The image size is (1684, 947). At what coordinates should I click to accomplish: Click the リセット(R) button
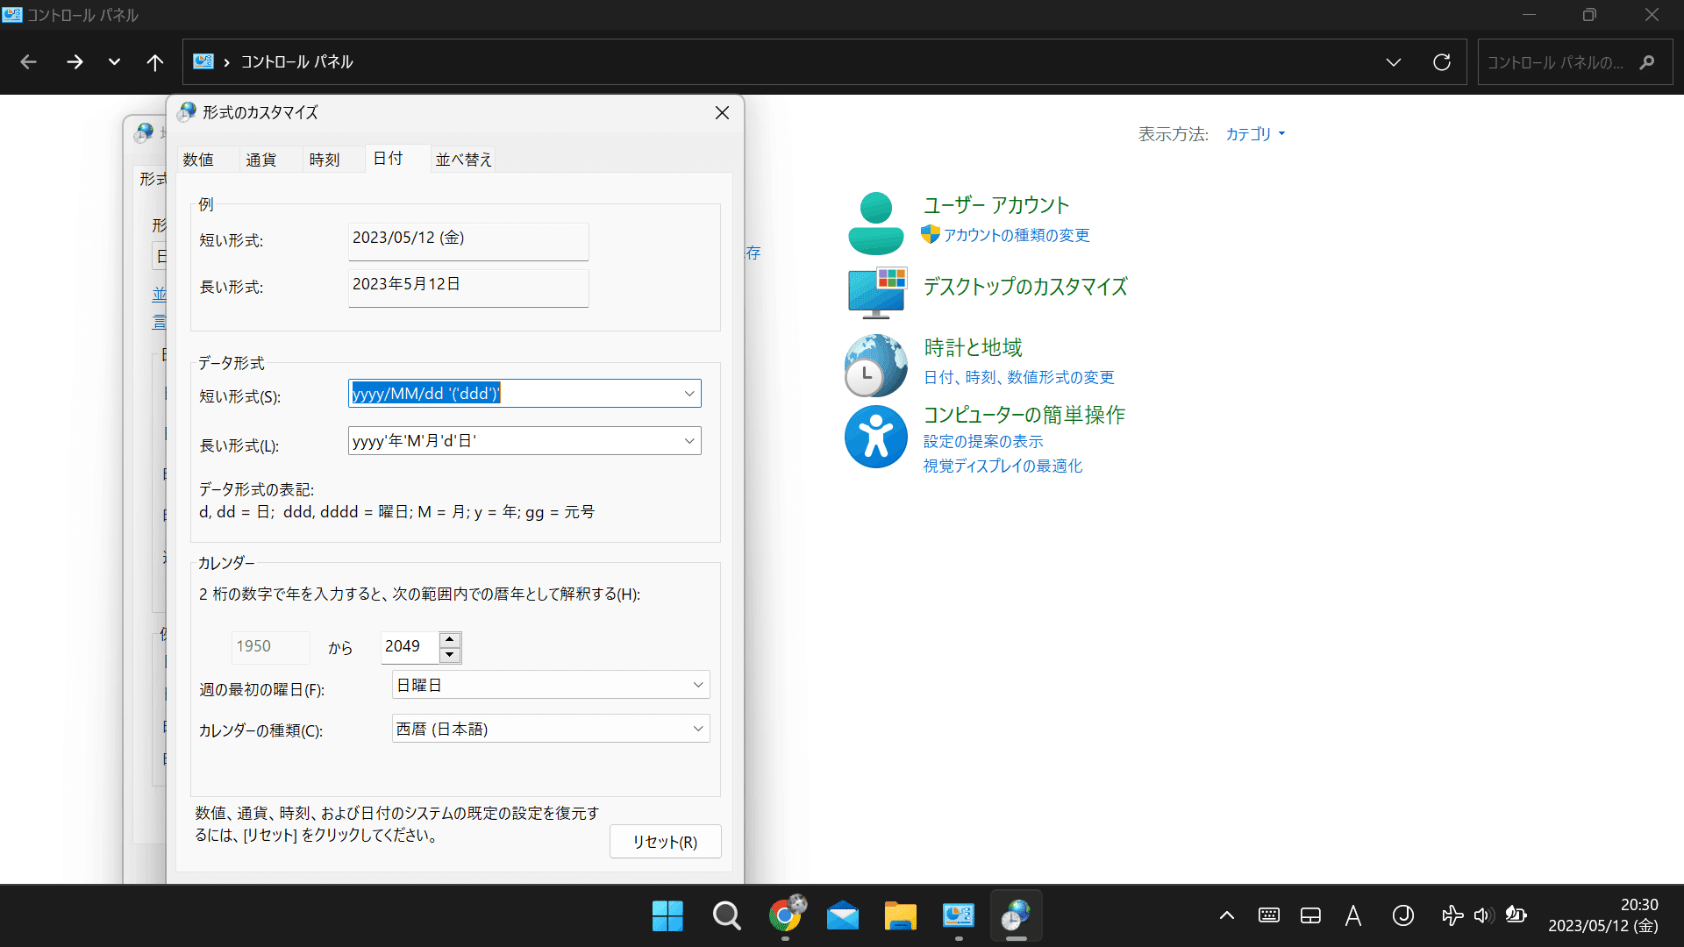[x=665, y=842]
